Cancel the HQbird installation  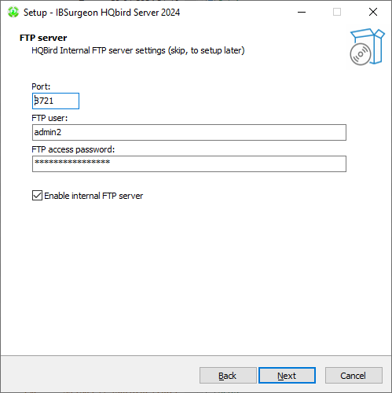[x=354, y=376]
